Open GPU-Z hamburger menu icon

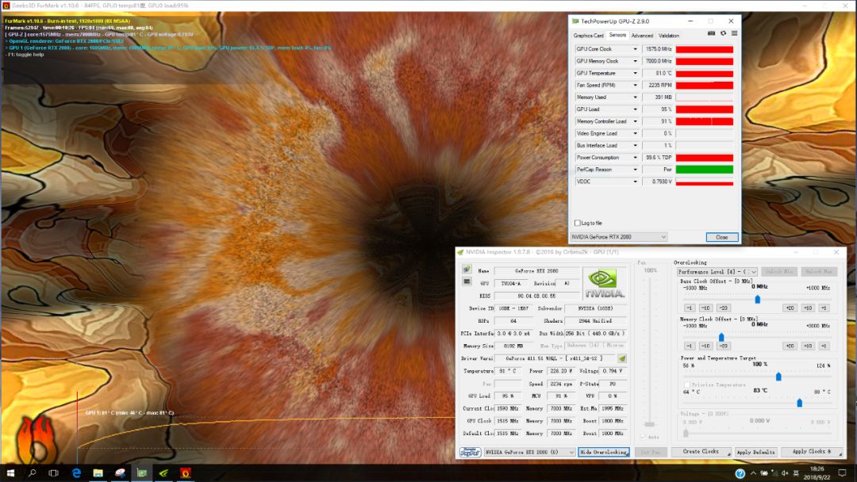point(734,33)
